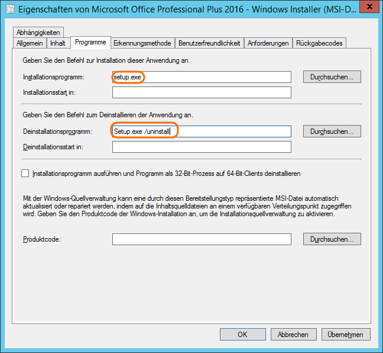This screenshot has height=353, width=383.
Task: Click Durchsuchen next to Produktcode
Action: click(332, 239)
